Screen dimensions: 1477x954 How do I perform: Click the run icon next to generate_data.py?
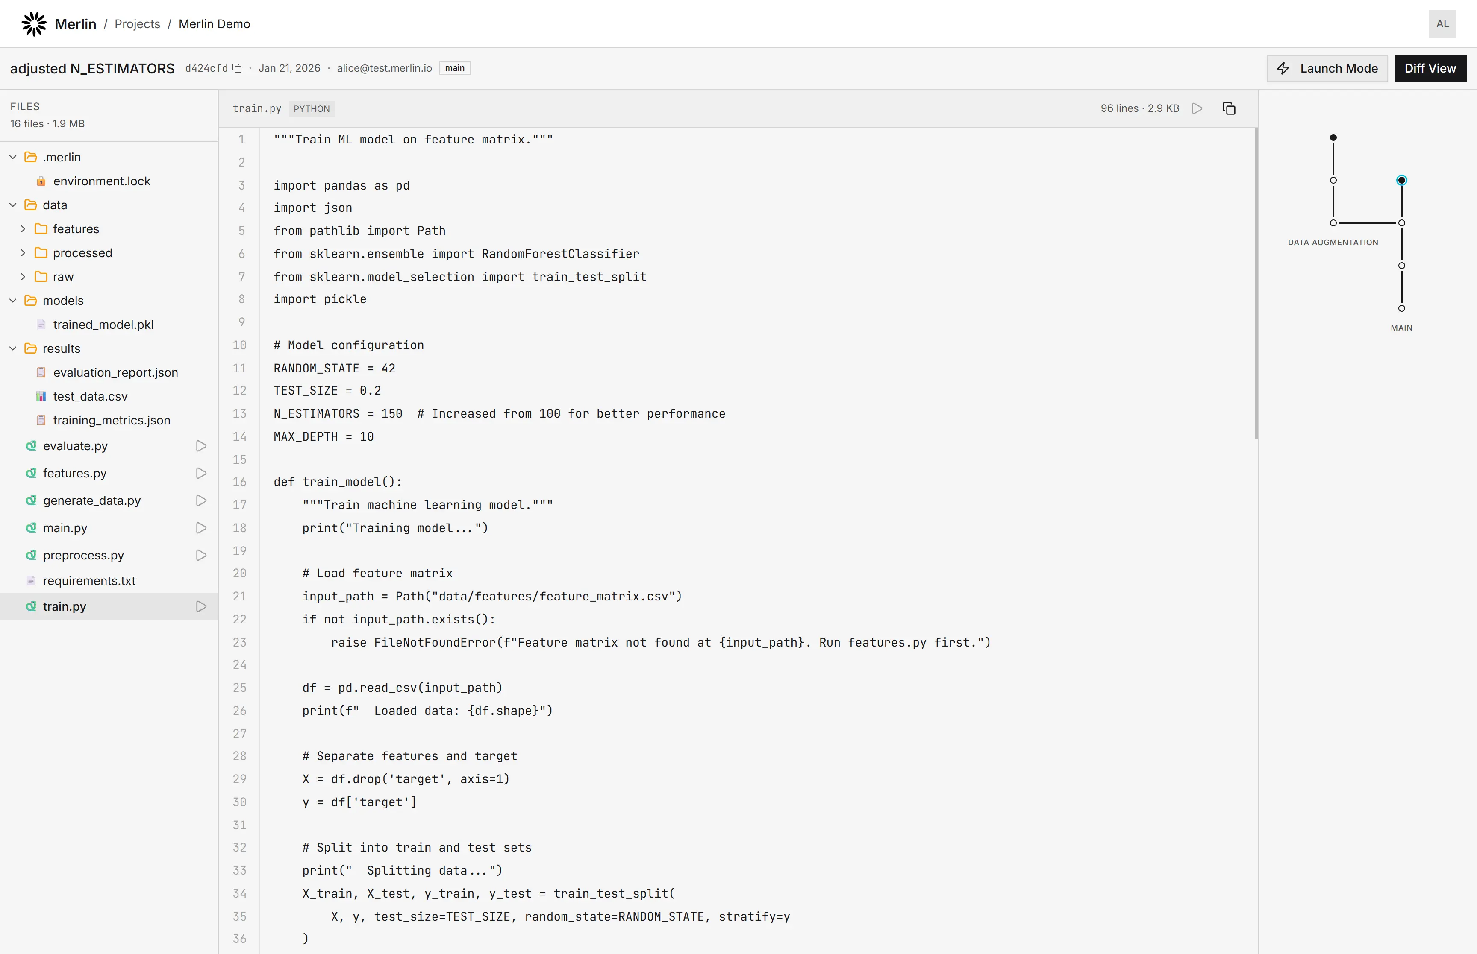tap(201, 500)
